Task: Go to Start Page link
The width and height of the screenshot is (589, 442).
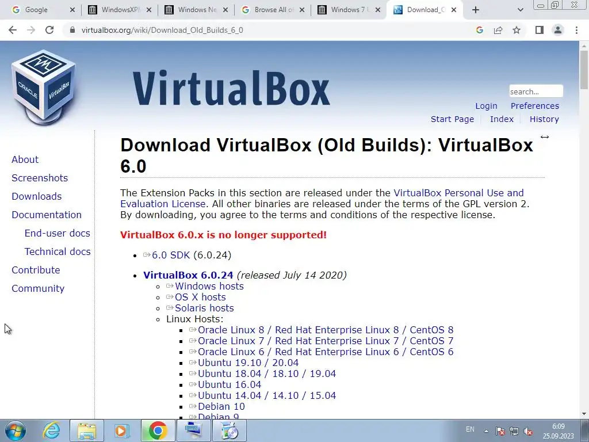Action: point(452,119)
